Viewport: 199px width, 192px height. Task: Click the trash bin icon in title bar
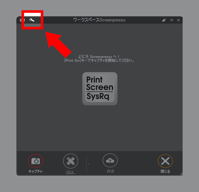tap(22, 20)
